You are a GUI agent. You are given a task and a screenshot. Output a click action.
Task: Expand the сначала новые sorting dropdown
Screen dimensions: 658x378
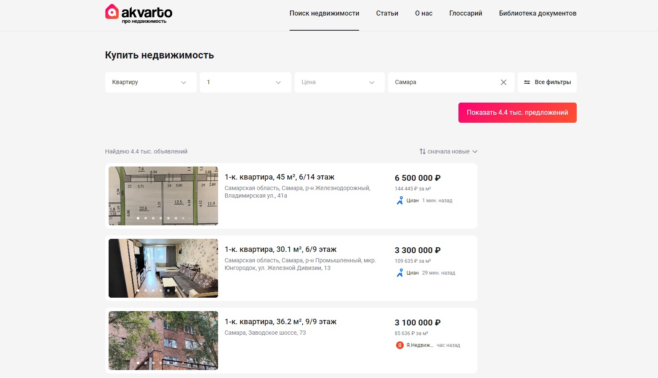click(x=448, y=151)
